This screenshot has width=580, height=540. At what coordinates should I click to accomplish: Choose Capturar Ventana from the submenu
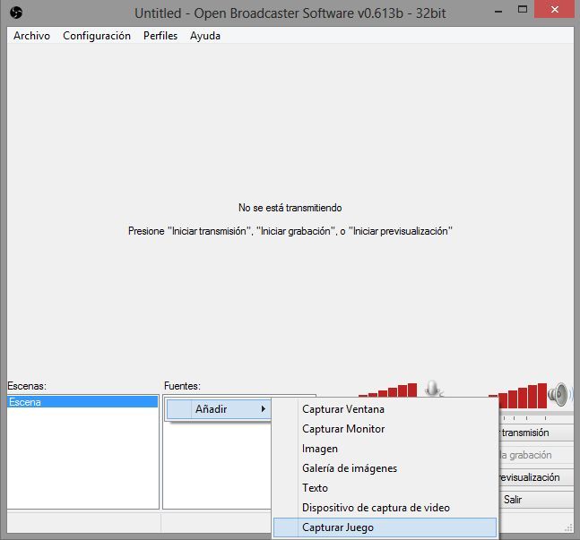coord(385,409)
